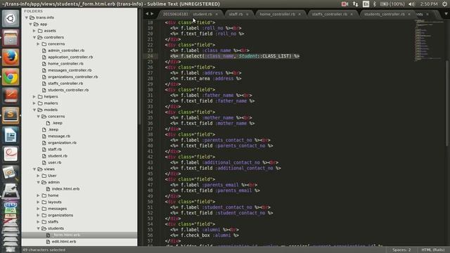This screenshot has height=253, width=450.
Task: Go to the next tab with the right arrow
Action: [152, 14]
